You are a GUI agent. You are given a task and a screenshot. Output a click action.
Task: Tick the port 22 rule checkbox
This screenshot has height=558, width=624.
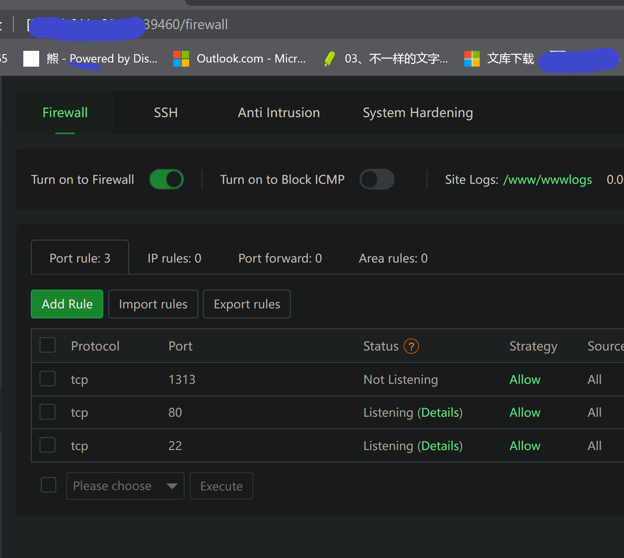[47, 445]
